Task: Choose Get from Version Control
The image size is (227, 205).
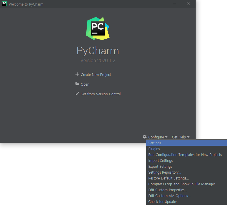Action: click(101, 94)
